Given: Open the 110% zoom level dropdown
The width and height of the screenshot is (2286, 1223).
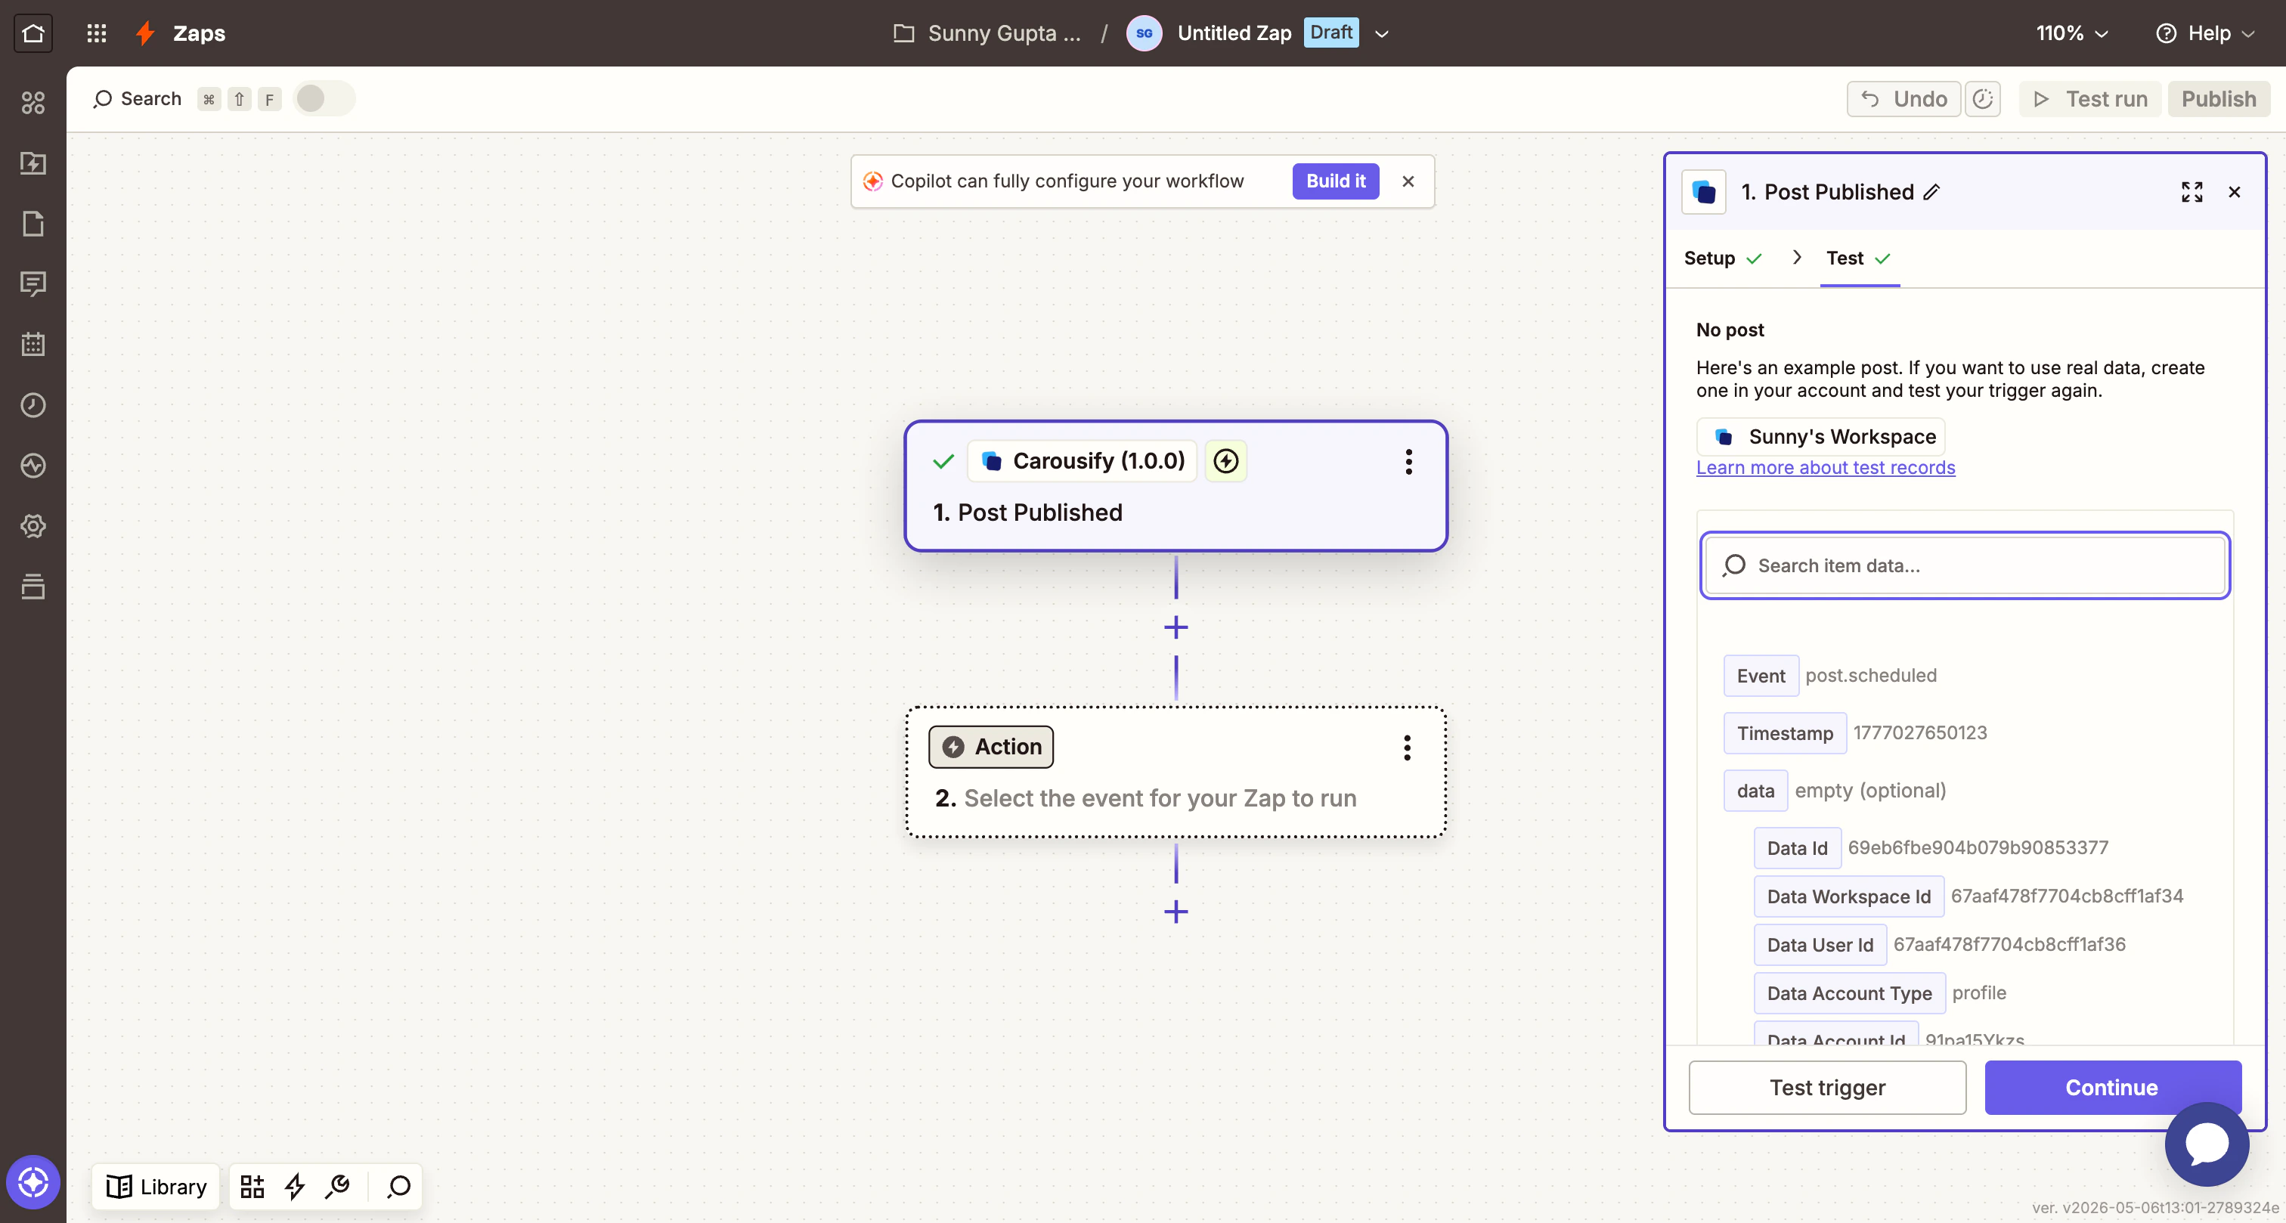Looking at the screenshot, I should pos(2071,33).
